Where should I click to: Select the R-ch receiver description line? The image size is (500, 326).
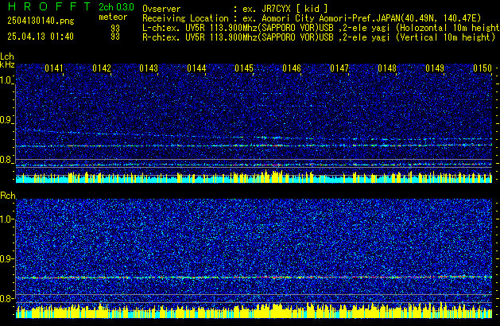[319, 37]
